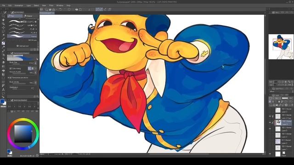Screen dimensions: 294x165
Task: Open the File menu
Action: coord(4,5)
